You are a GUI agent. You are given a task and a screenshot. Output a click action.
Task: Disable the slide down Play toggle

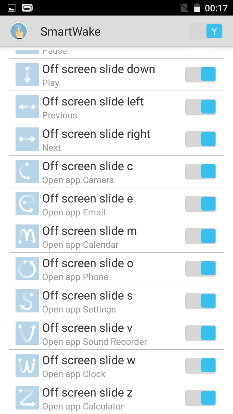pyautogui.click(x=200, y=74)
